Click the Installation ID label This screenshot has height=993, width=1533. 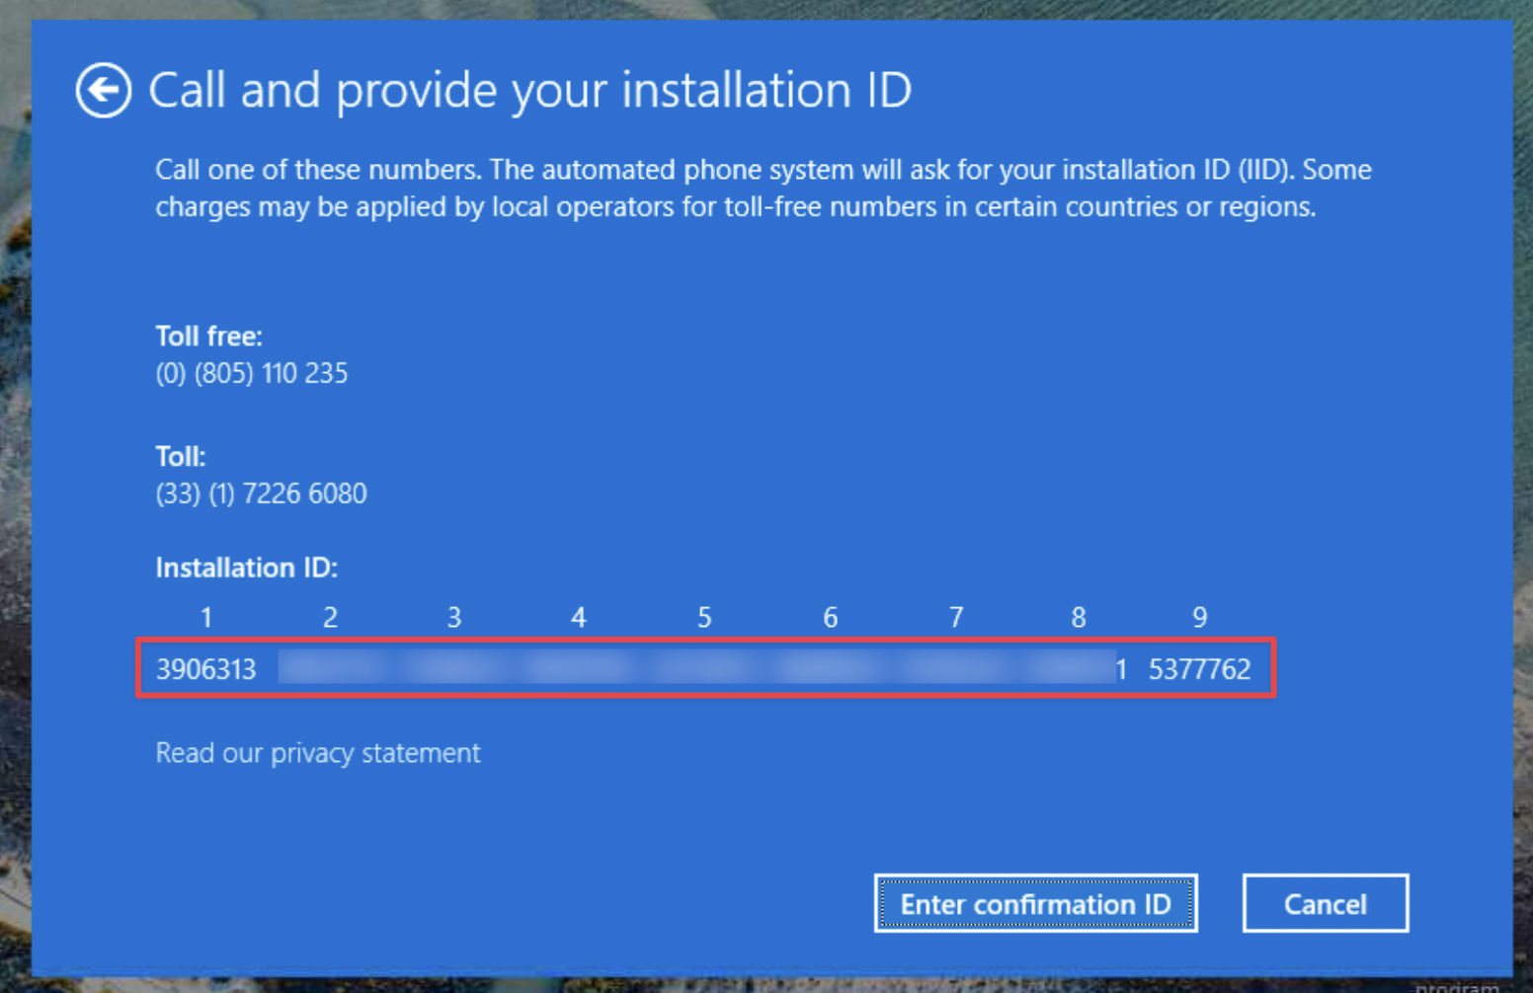coord(246,568)
